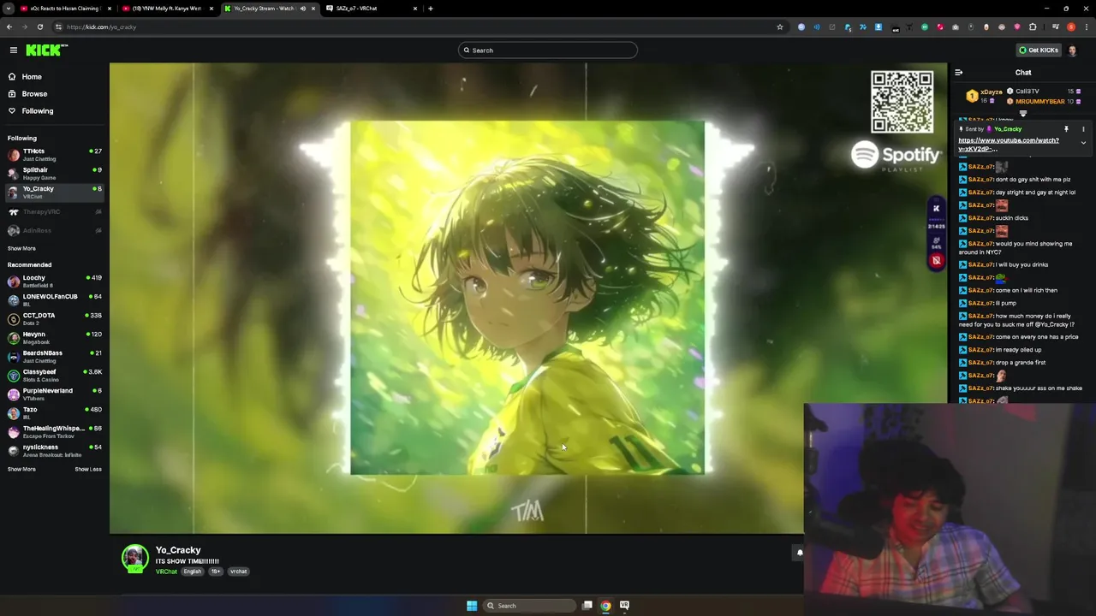Click MRGUMMYBEAR leaderboard name
Viewport: 1096px width, 616px height.
pos(1040,102)
